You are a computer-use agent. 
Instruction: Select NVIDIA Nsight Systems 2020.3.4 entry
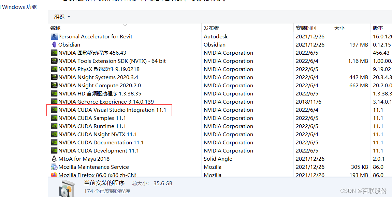98,77
